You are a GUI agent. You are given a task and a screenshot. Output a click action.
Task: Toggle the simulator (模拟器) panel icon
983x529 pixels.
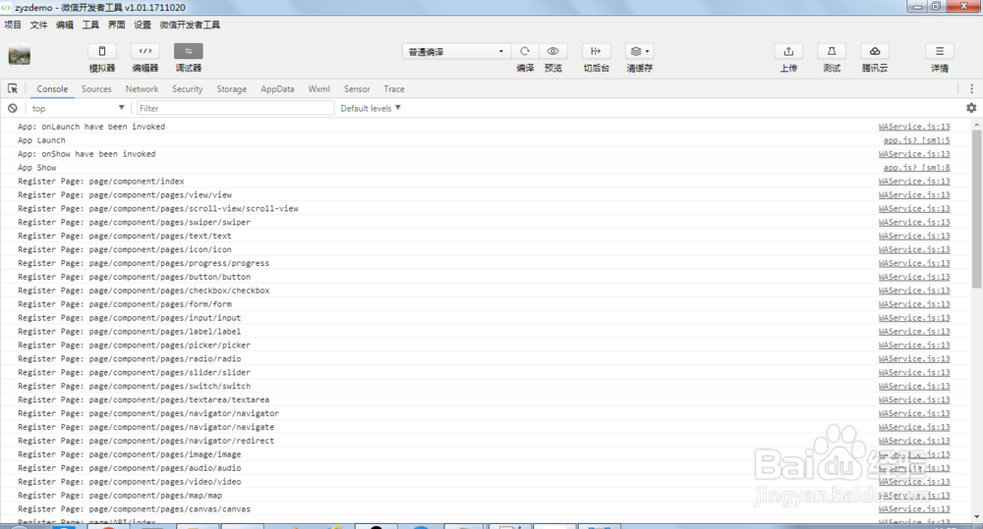pos(101,51)
